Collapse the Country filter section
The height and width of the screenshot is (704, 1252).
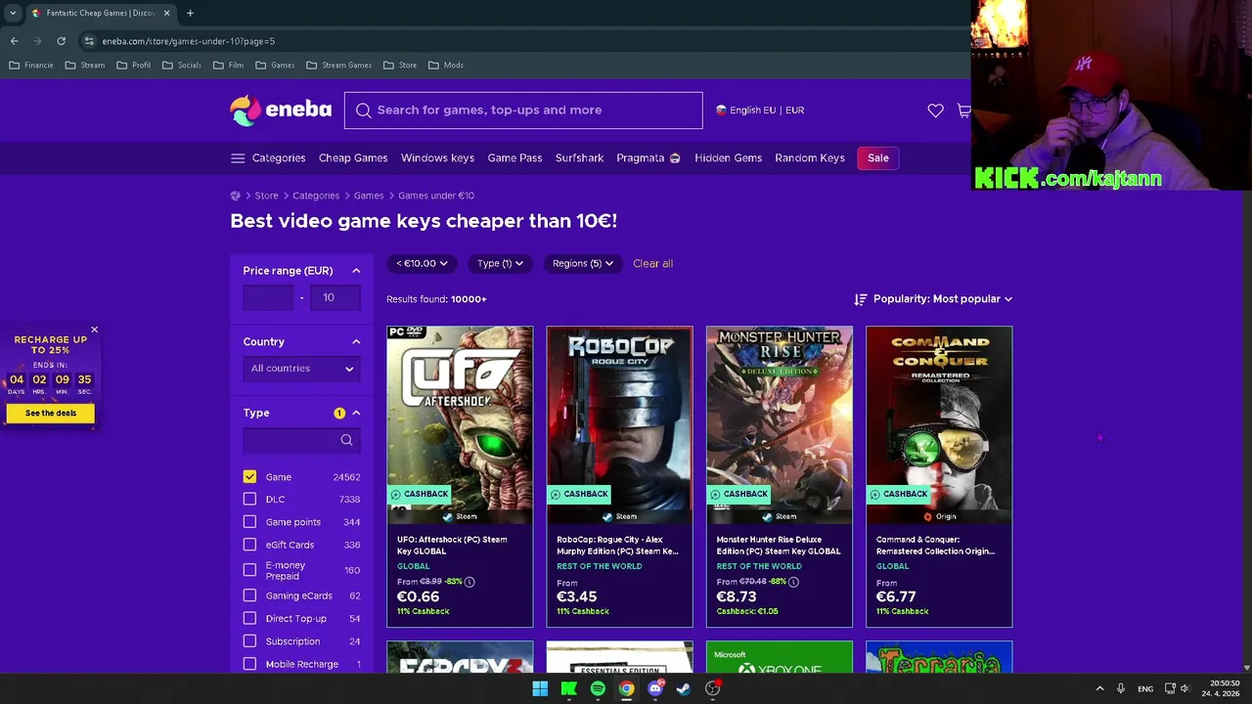coord(356,342)
